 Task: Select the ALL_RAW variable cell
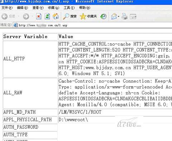(x=30, y=93)
